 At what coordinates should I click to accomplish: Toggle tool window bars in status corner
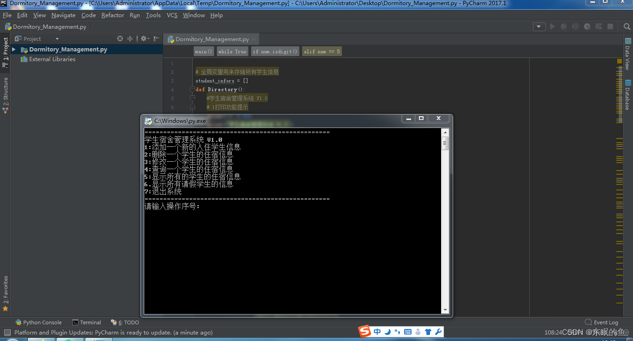click(x=7, y=332)
